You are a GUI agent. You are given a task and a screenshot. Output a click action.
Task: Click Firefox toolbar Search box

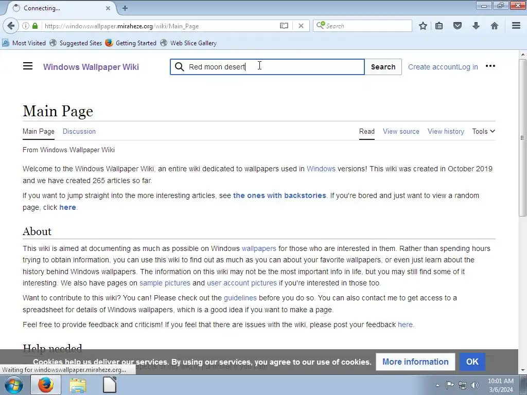click(362, 26)
